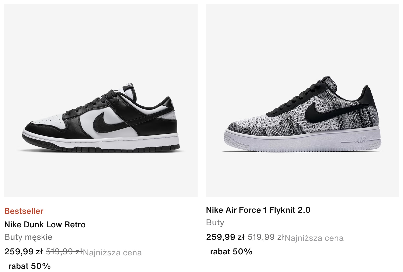Open the Air Force 1 Flyknit shoe image
This screenshot has width=403, height=272.
click(x=303, y=101)
